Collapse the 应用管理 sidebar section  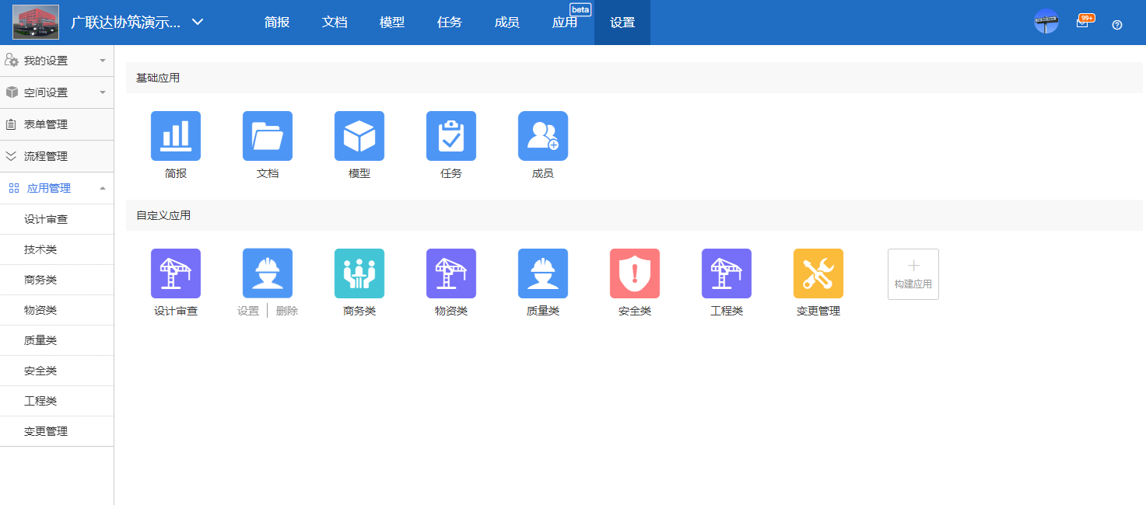click(x=57, y=188)
